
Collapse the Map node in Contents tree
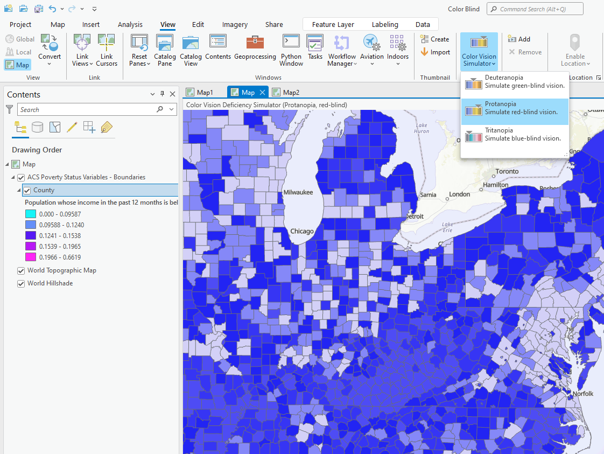[x=7, y=165]
